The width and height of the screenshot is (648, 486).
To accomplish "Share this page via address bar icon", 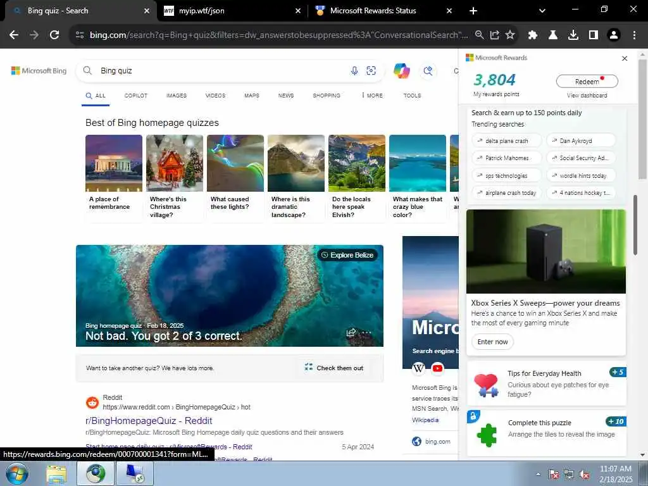I will 495,35.
